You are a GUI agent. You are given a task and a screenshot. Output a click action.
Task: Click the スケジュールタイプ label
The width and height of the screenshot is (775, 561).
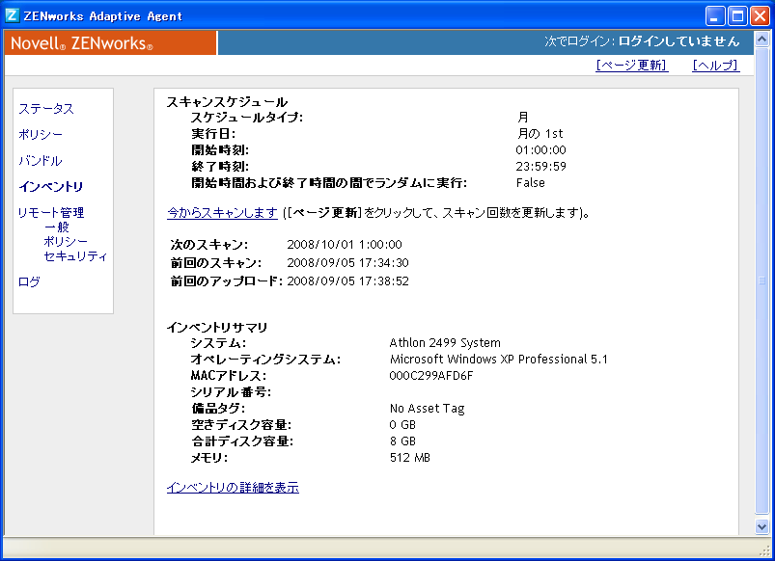247,117
